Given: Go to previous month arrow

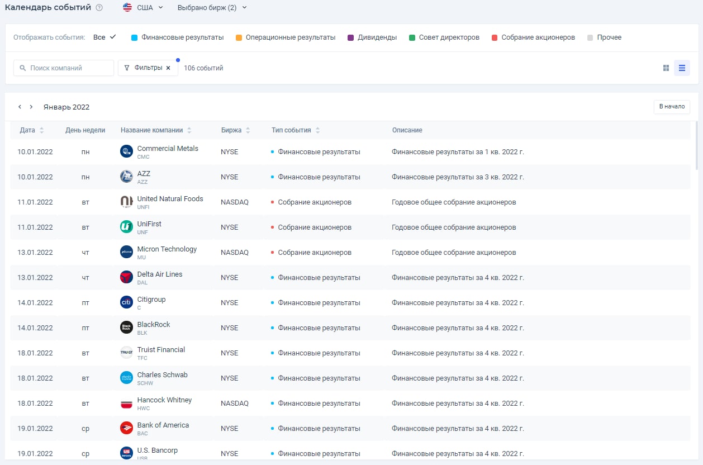Looking at the screenshot, I should pyautogui.click(x=20, y=107).
